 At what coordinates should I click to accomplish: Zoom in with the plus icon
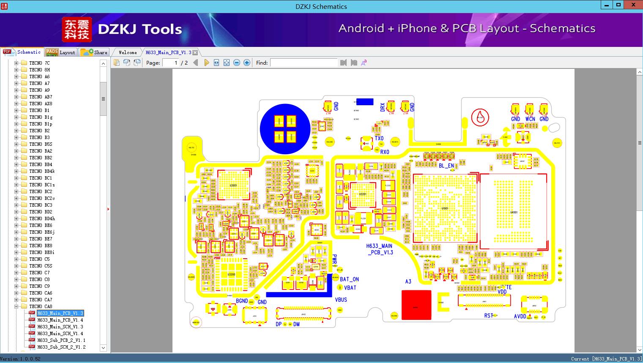[x=247, y=63]
